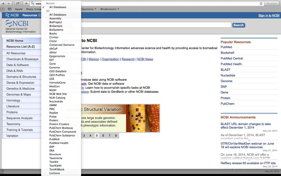Open BLAST in Popular Resources

(x=226, y=70)
